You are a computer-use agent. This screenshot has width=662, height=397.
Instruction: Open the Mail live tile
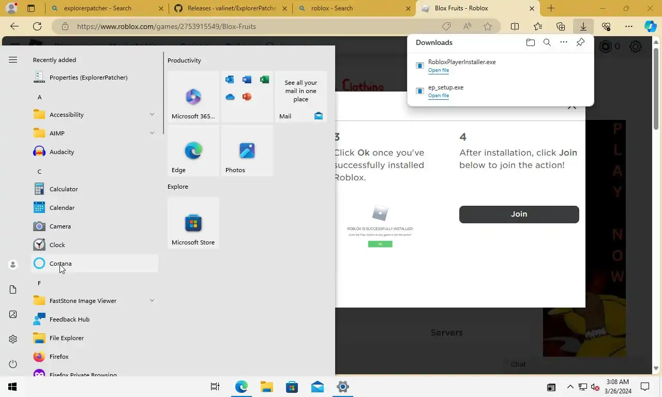coord(301,97)
